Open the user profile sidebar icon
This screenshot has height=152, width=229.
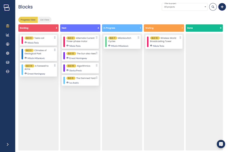[7, 44]
